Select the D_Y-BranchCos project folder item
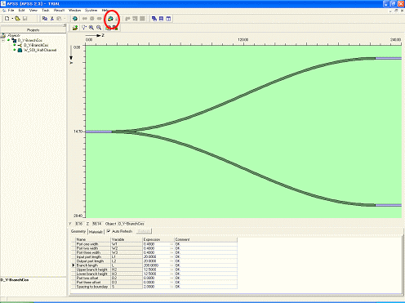405x303 pixels. (30, 40)
